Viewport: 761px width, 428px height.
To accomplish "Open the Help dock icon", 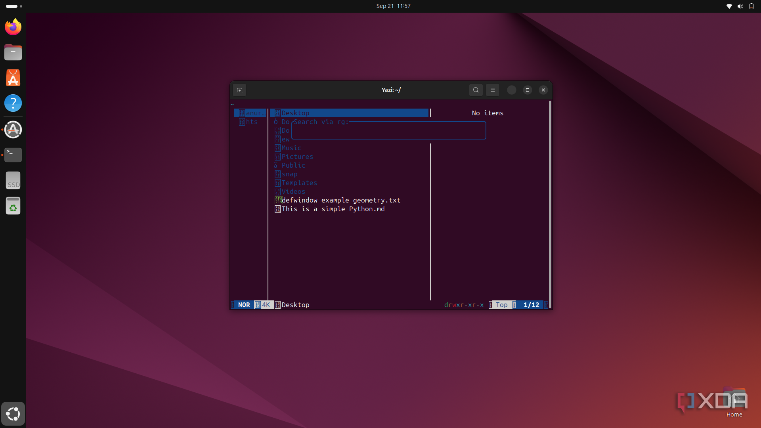I will [13, 103].
